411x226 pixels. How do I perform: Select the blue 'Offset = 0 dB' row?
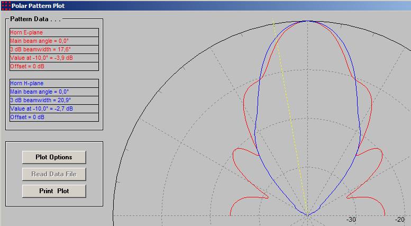54,117
